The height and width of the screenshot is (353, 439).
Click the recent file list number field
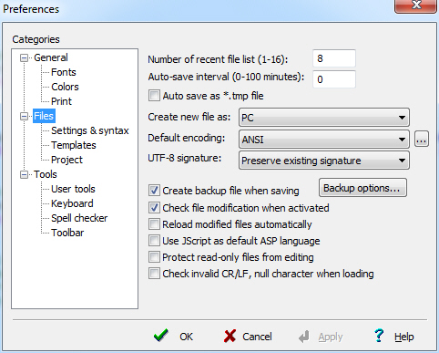click(334, 58)
